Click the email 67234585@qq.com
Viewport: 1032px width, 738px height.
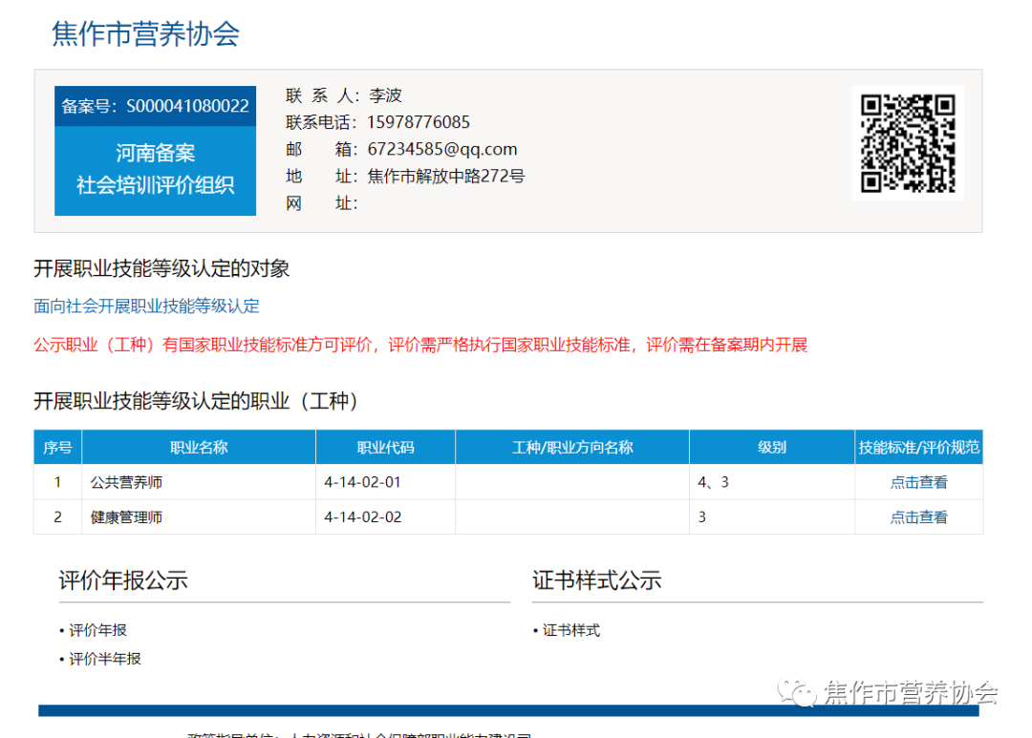pos(442,149)
